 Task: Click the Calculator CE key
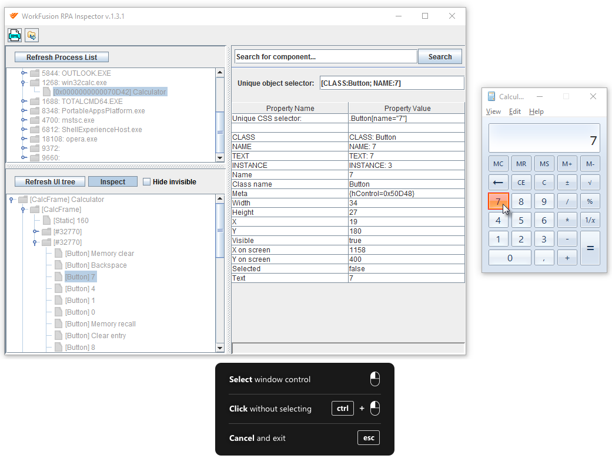pyautogui.click(x=521, y=183)
